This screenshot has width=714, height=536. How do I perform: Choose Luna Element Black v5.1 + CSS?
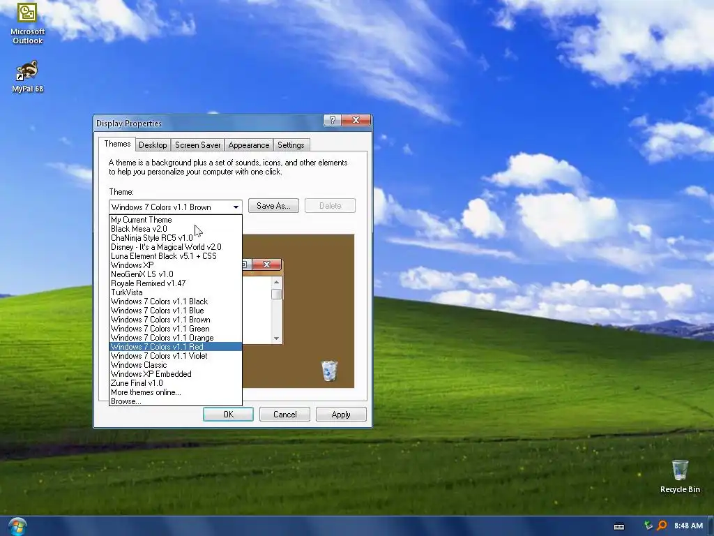click(x=175, y=256)
